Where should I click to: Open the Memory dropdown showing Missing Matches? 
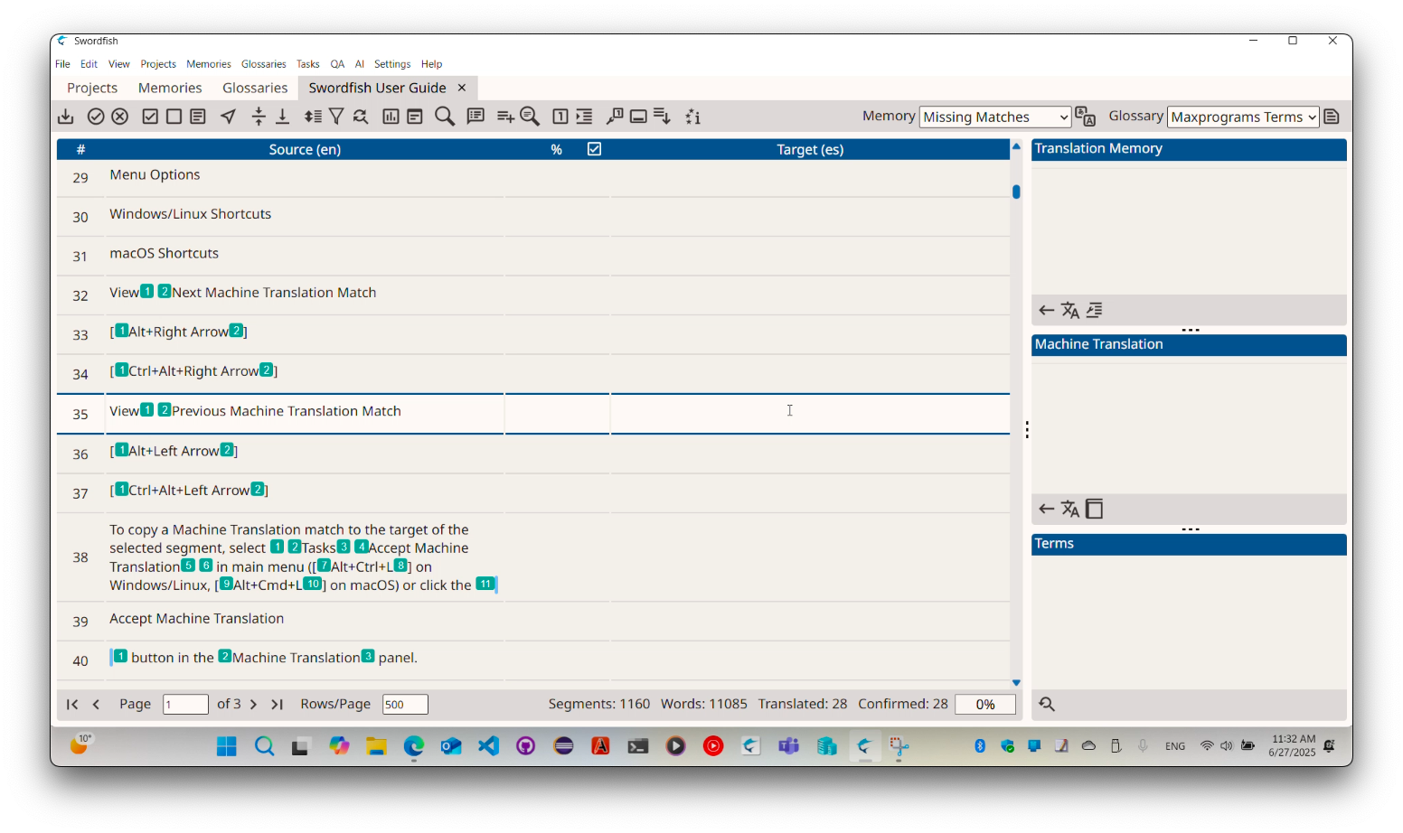pyautogui.click(x=994, y=117)
